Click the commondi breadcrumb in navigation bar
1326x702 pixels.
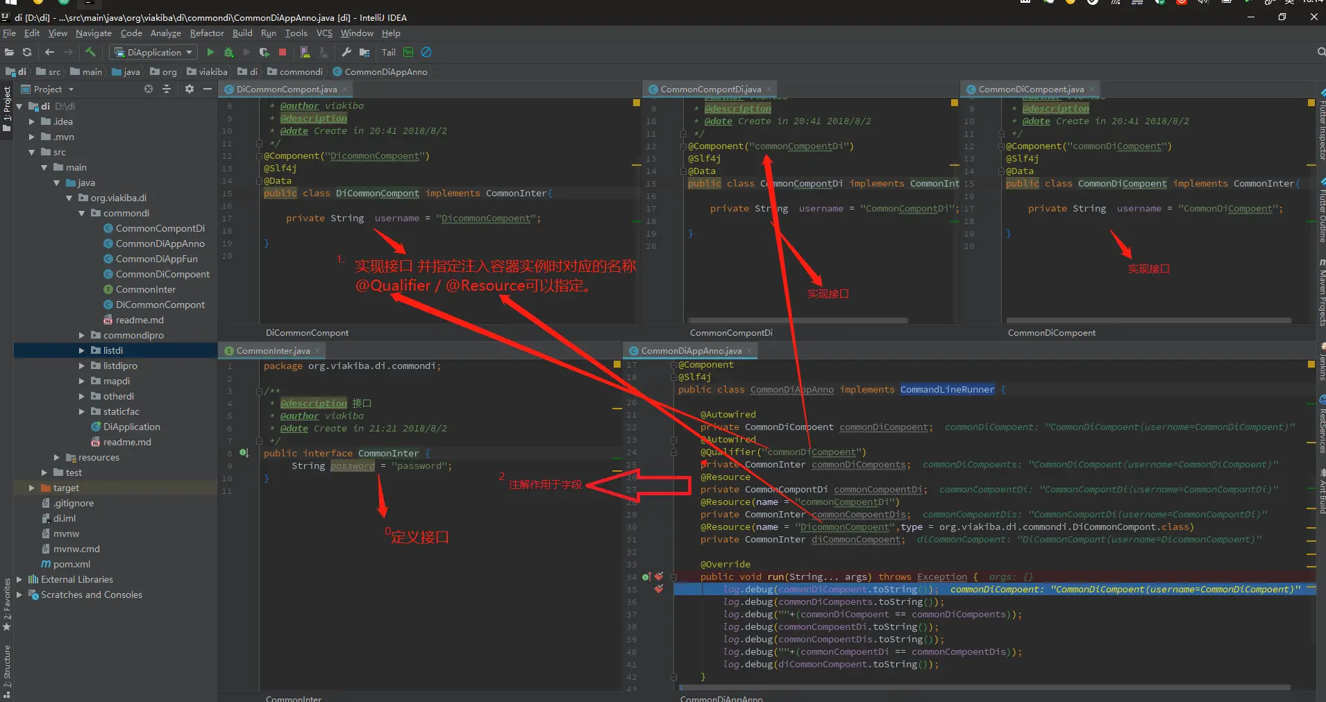click(x=301, y=71)
